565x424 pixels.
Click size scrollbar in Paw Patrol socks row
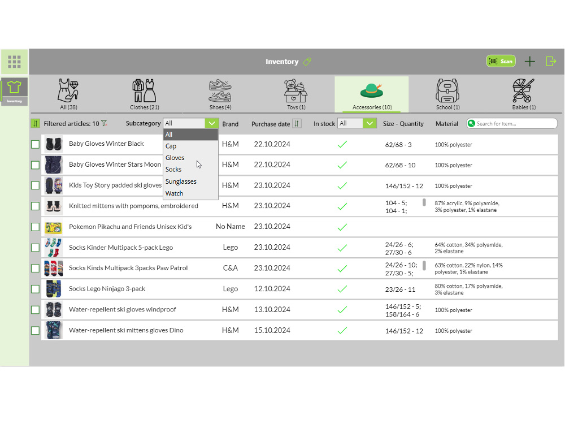click(424, 266)
